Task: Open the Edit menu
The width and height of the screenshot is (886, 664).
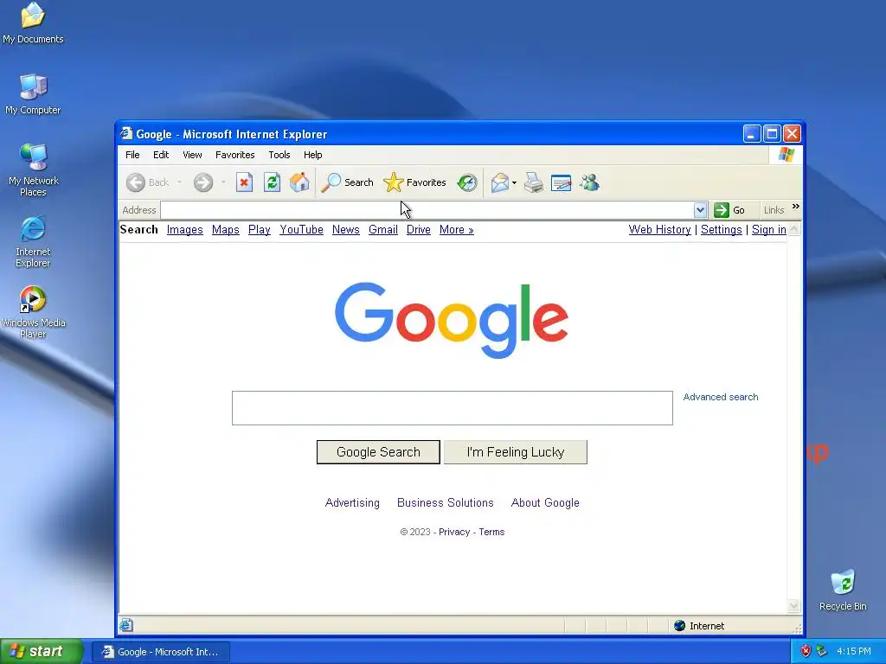Action: click(161, 155)
